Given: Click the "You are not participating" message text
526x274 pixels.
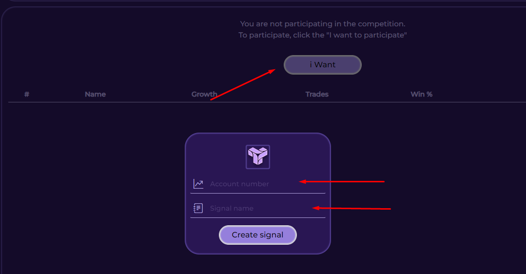Looking at the screenshot, I should [322, 23].
